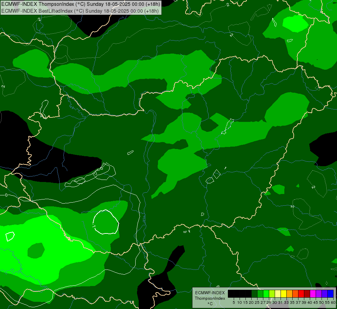337x309 pixels.
Task: Click the contour label 1 on closed white contour
Action: (94, 226)
